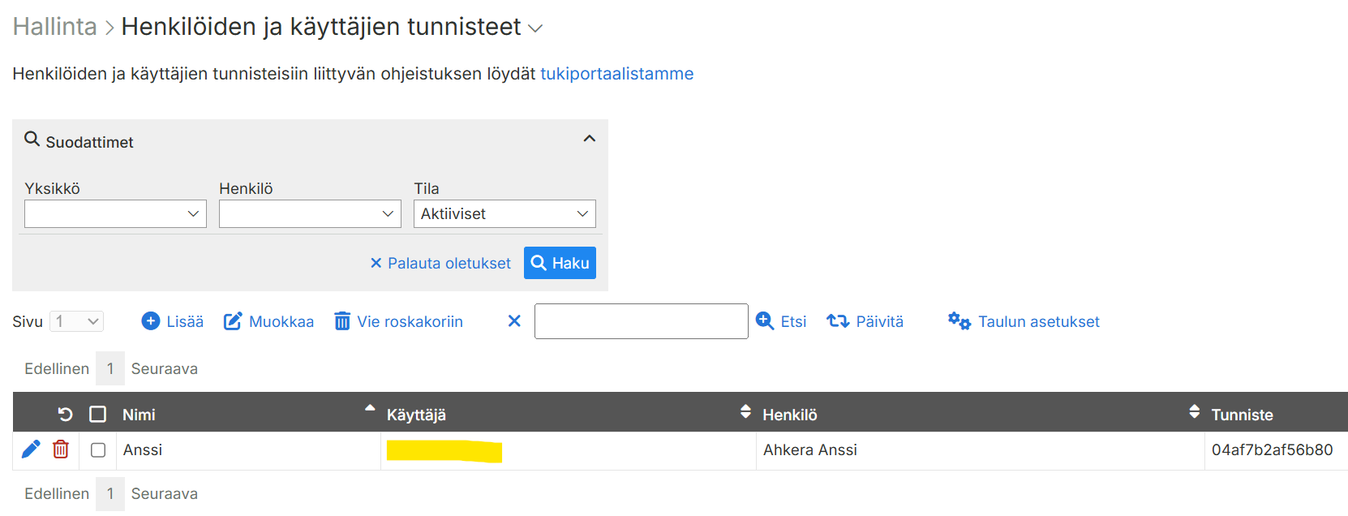Check the checkbox for the Anssi row
Screen dimensions: 1348x516
(x=98, y=450)
